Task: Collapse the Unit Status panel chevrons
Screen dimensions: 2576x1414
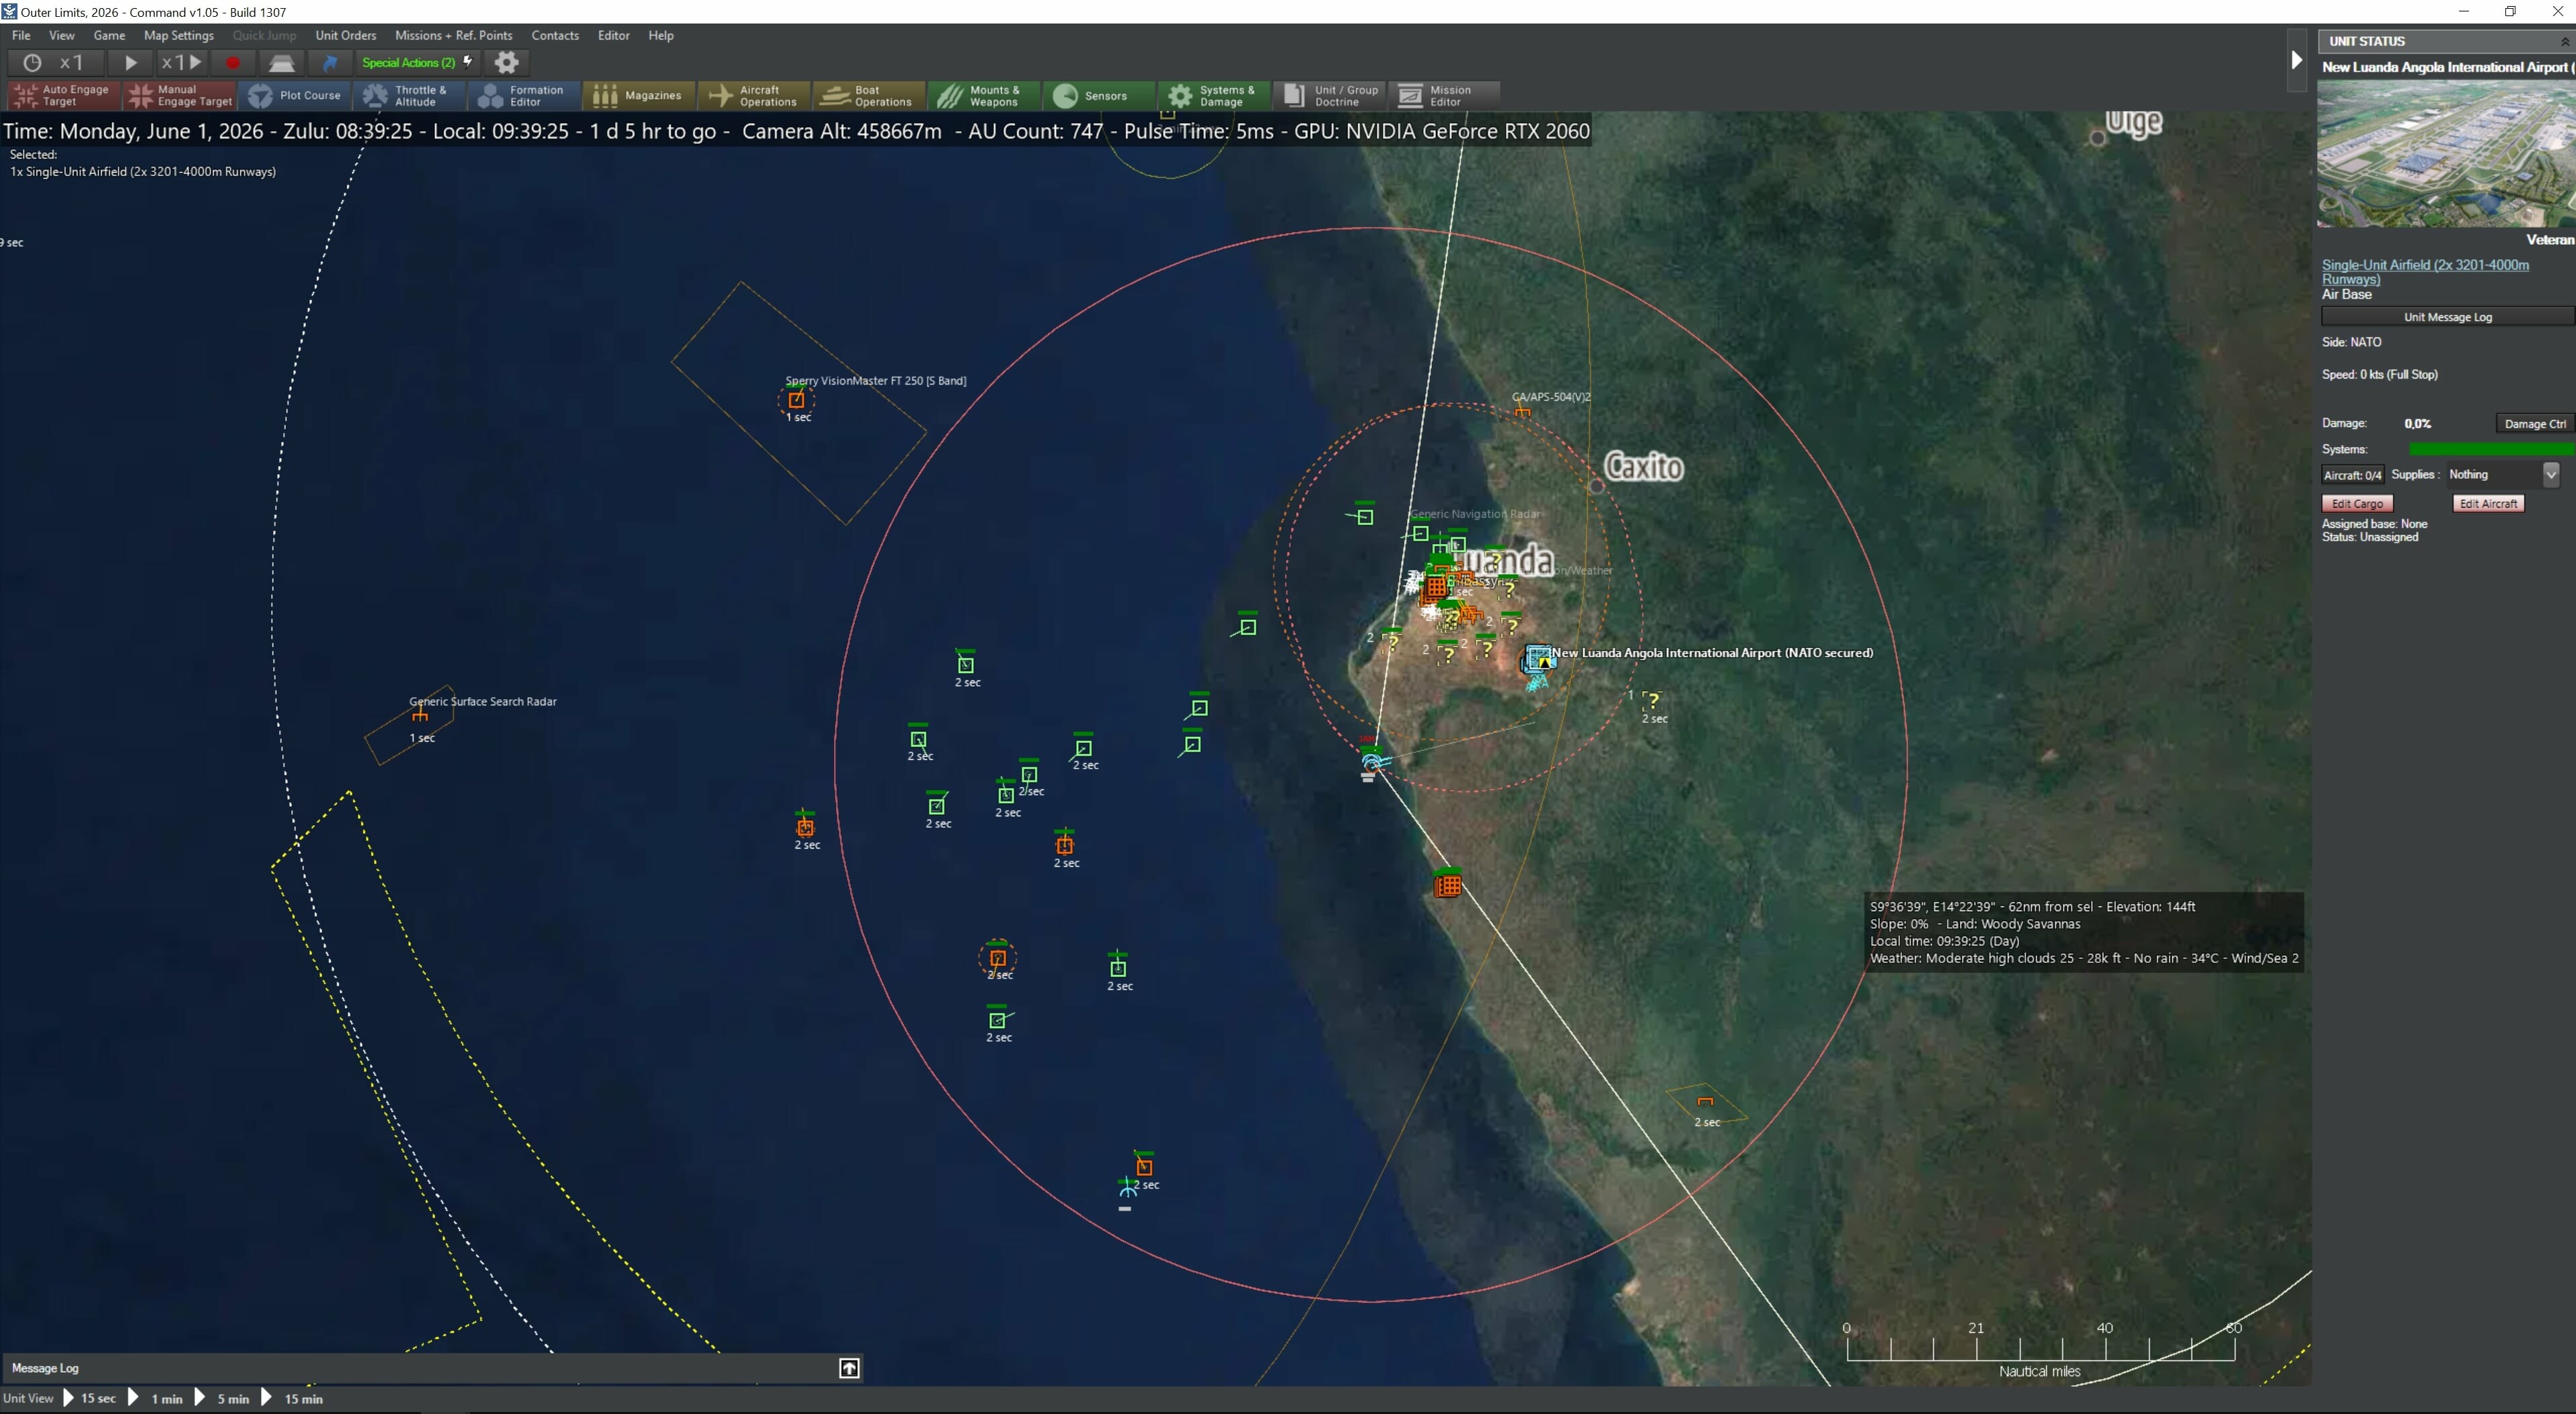Action: tap(2564, 41)
